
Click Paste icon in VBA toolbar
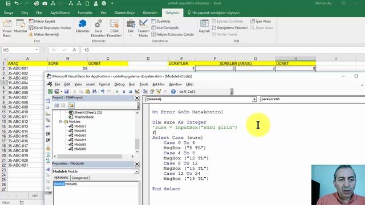pos(87,92)
